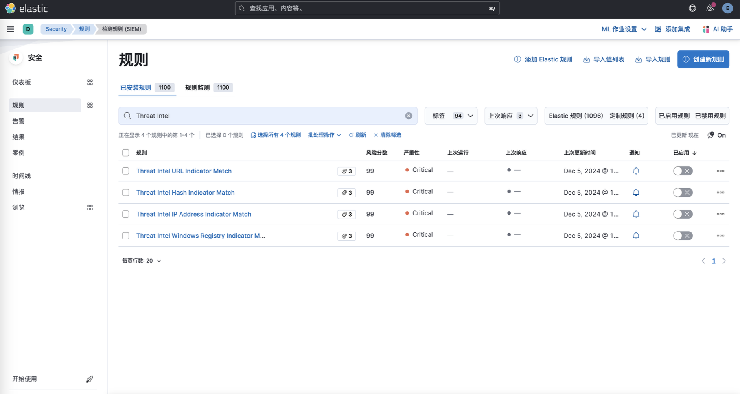Click 导入值列表 button

[x=604, y=59]
